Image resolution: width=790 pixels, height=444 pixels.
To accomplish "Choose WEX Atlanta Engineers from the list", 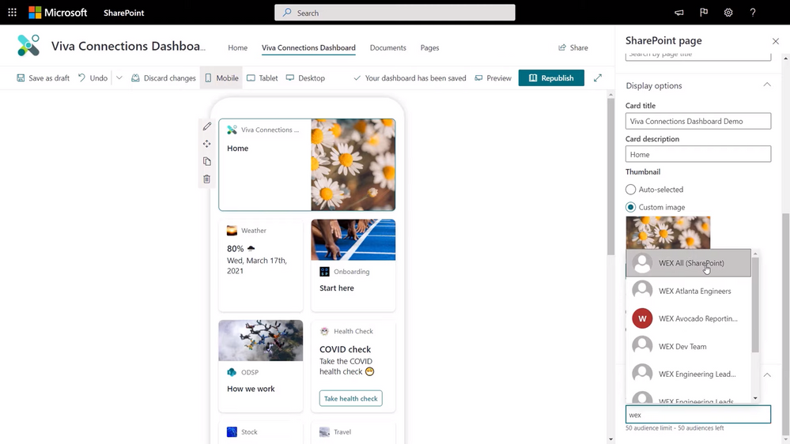I will click(694, 291).
